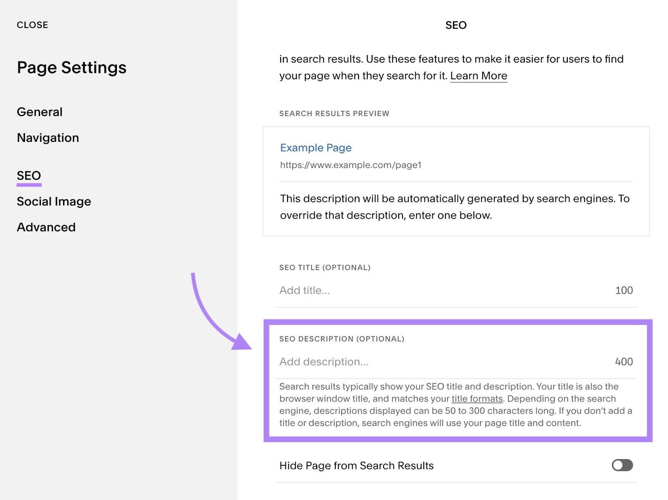Click the SEO title character counter
Image resolution: width=668 pixels, height=500 pixels.
(623, 290)
